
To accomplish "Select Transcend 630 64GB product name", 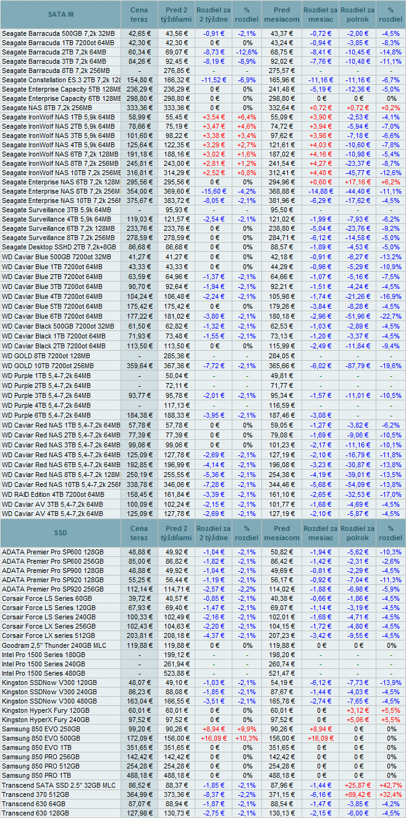I will [x=32, y=803].
